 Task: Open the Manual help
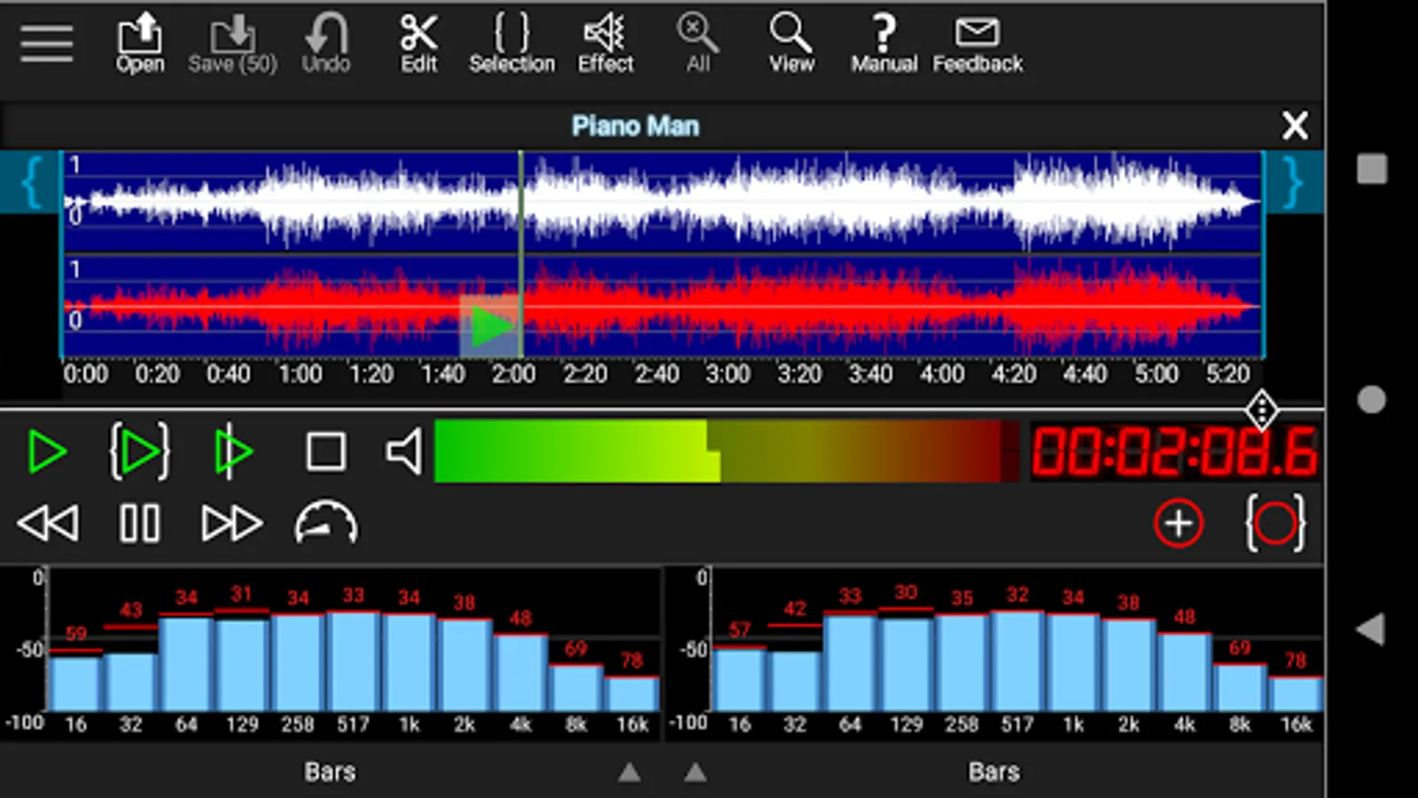(884, 43)
